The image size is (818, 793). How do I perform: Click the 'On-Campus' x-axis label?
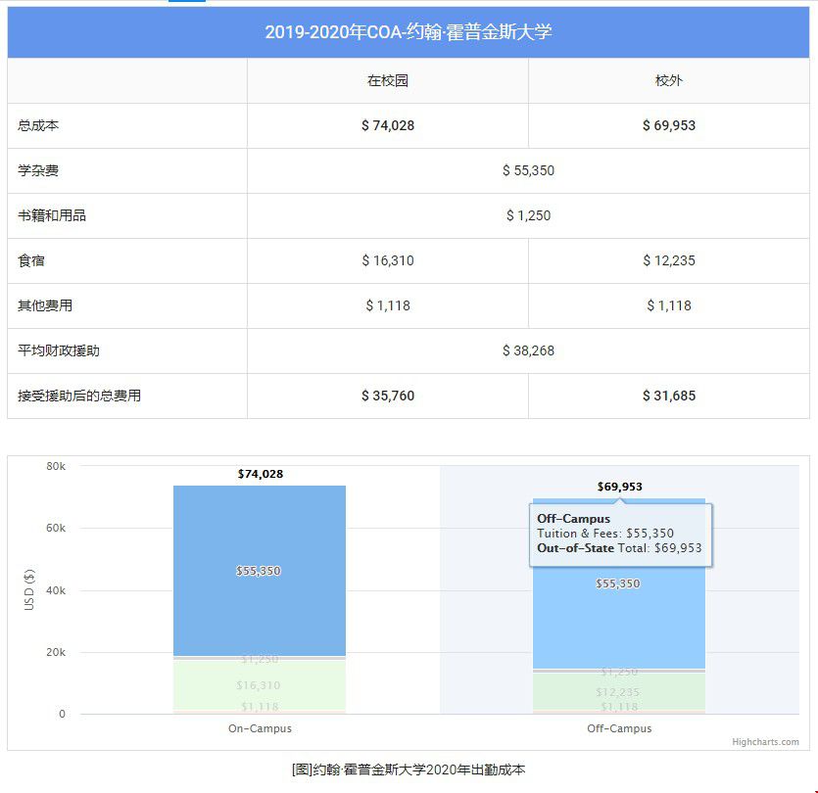(260, 728)
